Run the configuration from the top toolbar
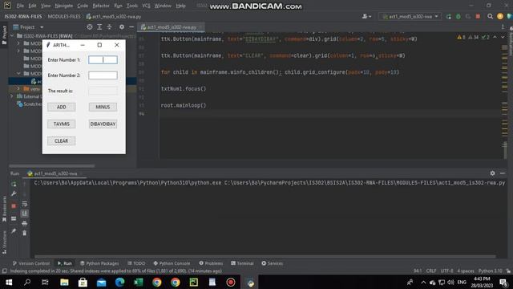The height and width of the screenshot is (289, 513). pyautogui.click(x=448, y=16)
